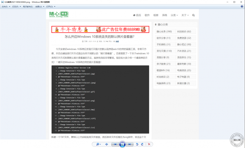Viewport: 245px width, 148px height.
Task: Minimize the Photo Viewer window
Action: tap(227, 2)
